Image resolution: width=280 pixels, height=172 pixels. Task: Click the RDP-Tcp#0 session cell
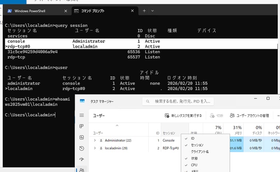(171, 148)
